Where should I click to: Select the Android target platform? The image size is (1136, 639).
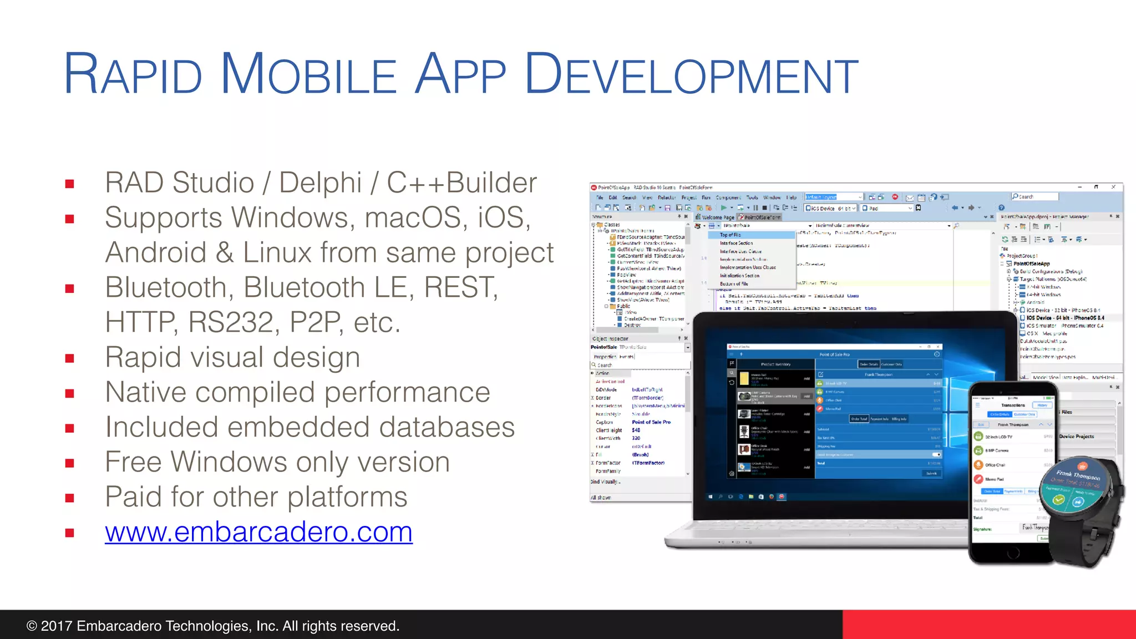click(1032, 302)
